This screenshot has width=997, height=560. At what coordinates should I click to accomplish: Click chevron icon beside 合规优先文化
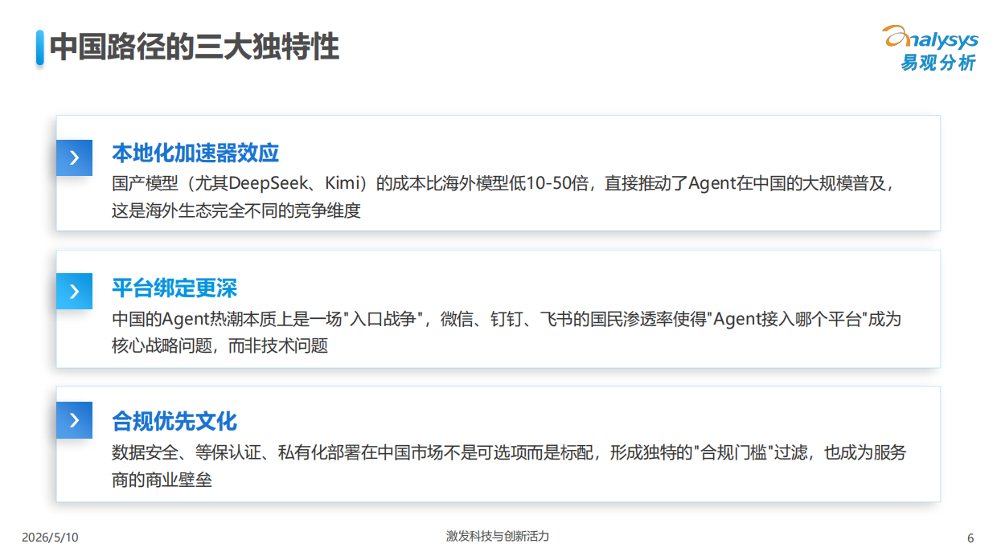(74, 420)
